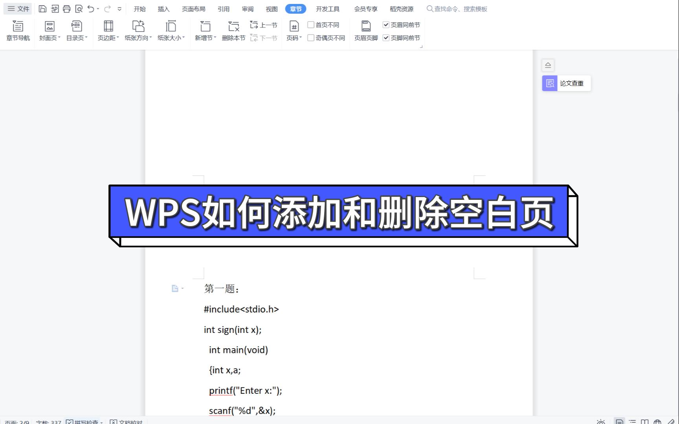
Task: Click the Print icon
Action: pyautogui.click(x=67, y=9)
